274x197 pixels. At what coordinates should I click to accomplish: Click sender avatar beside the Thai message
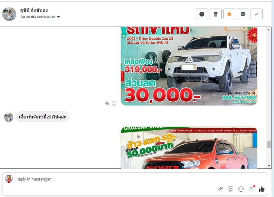[9, 117]
